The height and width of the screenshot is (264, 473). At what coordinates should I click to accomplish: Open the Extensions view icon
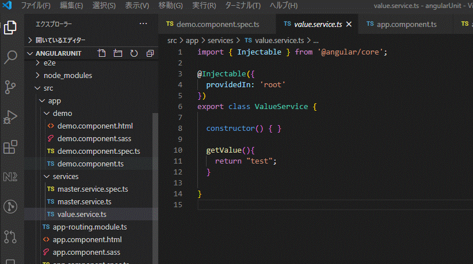click(10, 147)
